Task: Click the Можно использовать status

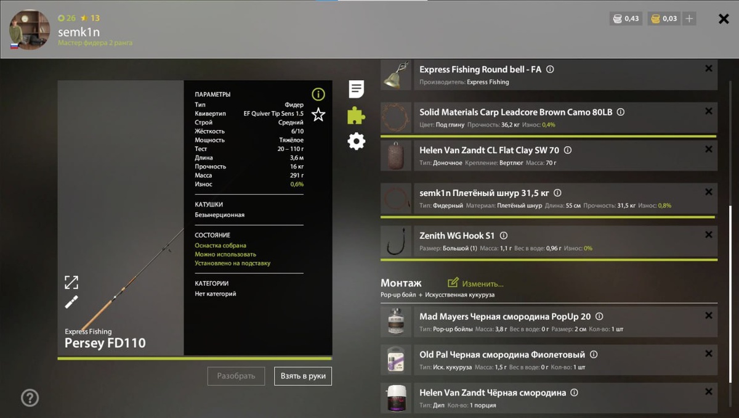Action: (x=225, y=254)
